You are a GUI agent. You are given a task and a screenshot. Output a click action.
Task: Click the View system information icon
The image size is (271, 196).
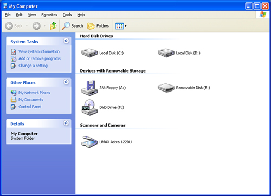coord(14,51)
